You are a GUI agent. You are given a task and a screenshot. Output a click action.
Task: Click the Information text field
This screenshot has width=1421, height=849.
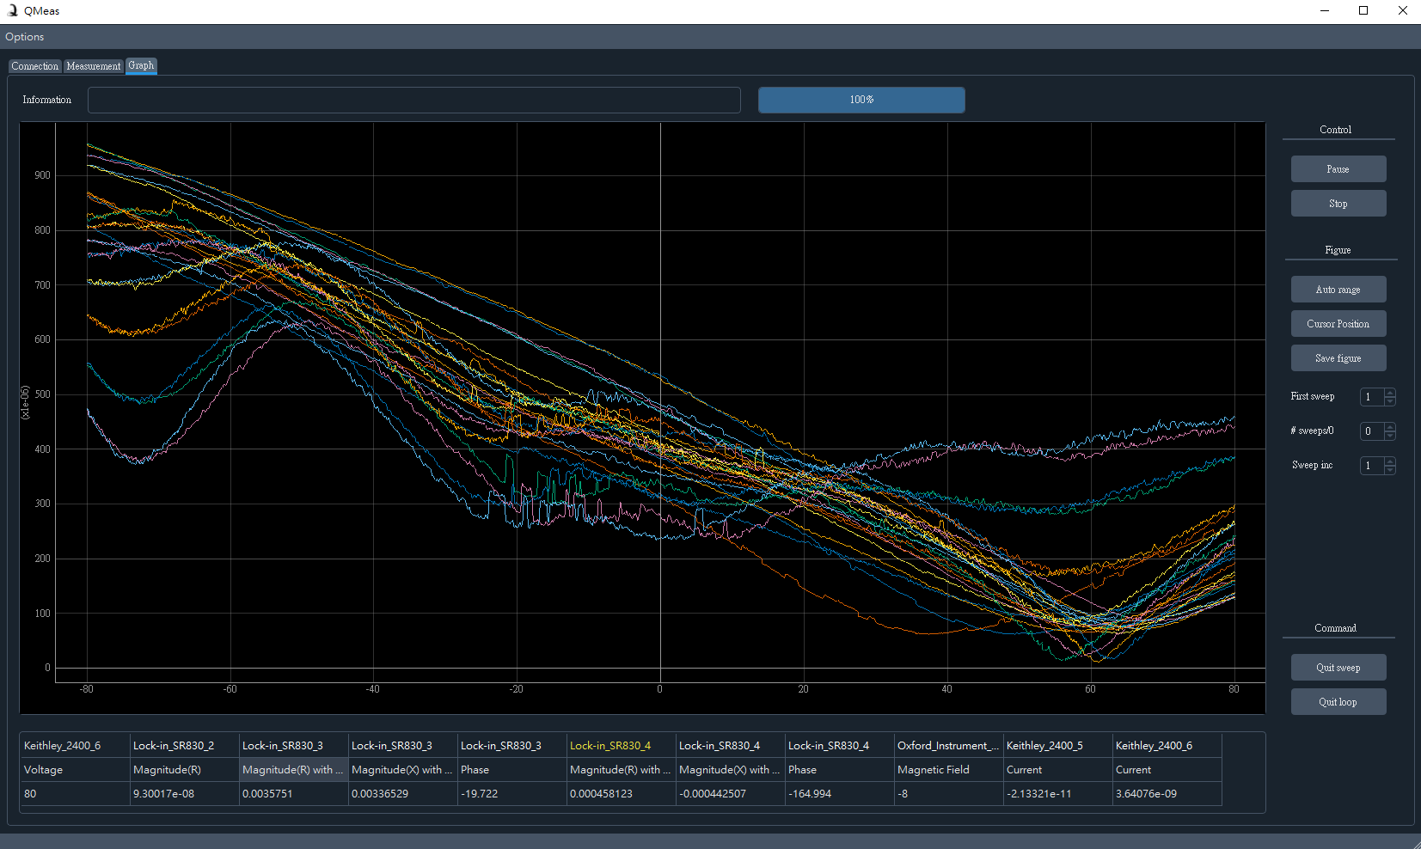click(413, 100)
